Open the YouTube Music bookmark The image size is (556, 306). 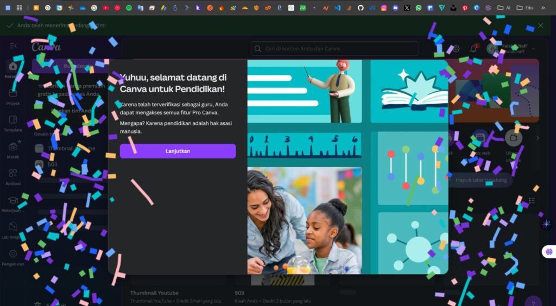coord(117,8)
